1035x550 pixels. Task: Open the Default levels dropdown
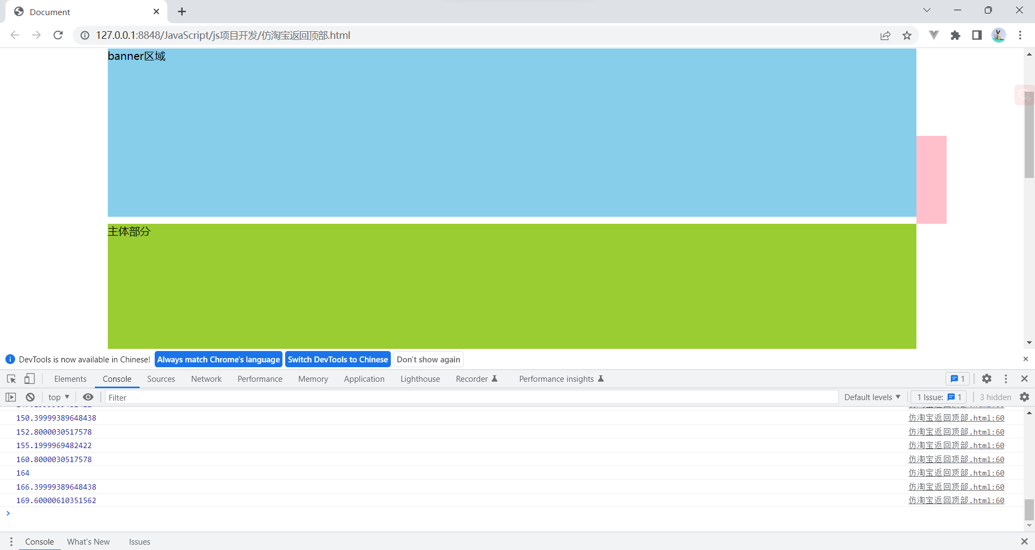(x=871, y=397)
